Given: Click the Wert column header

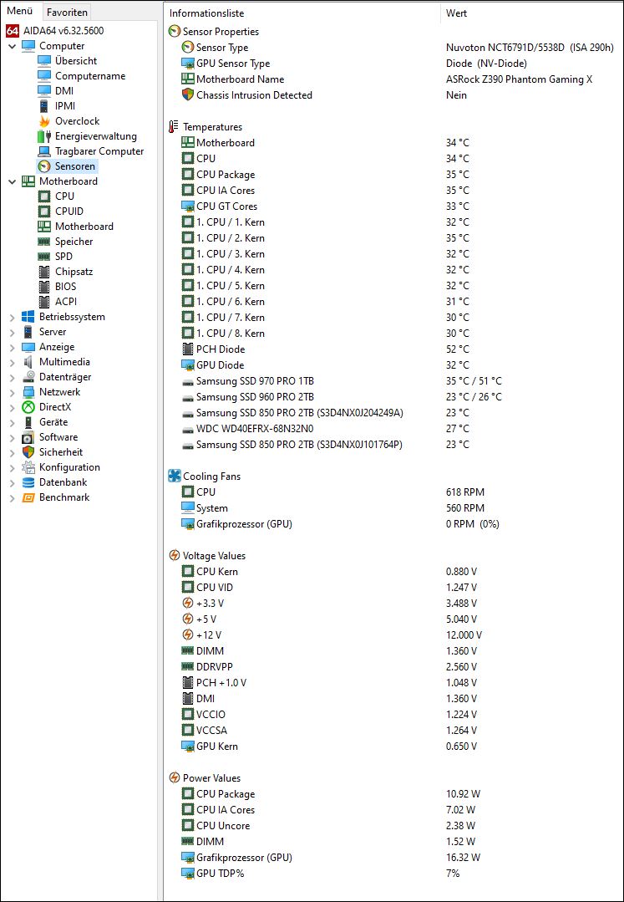Looking at the screenshot, I should tap(532, 13).
